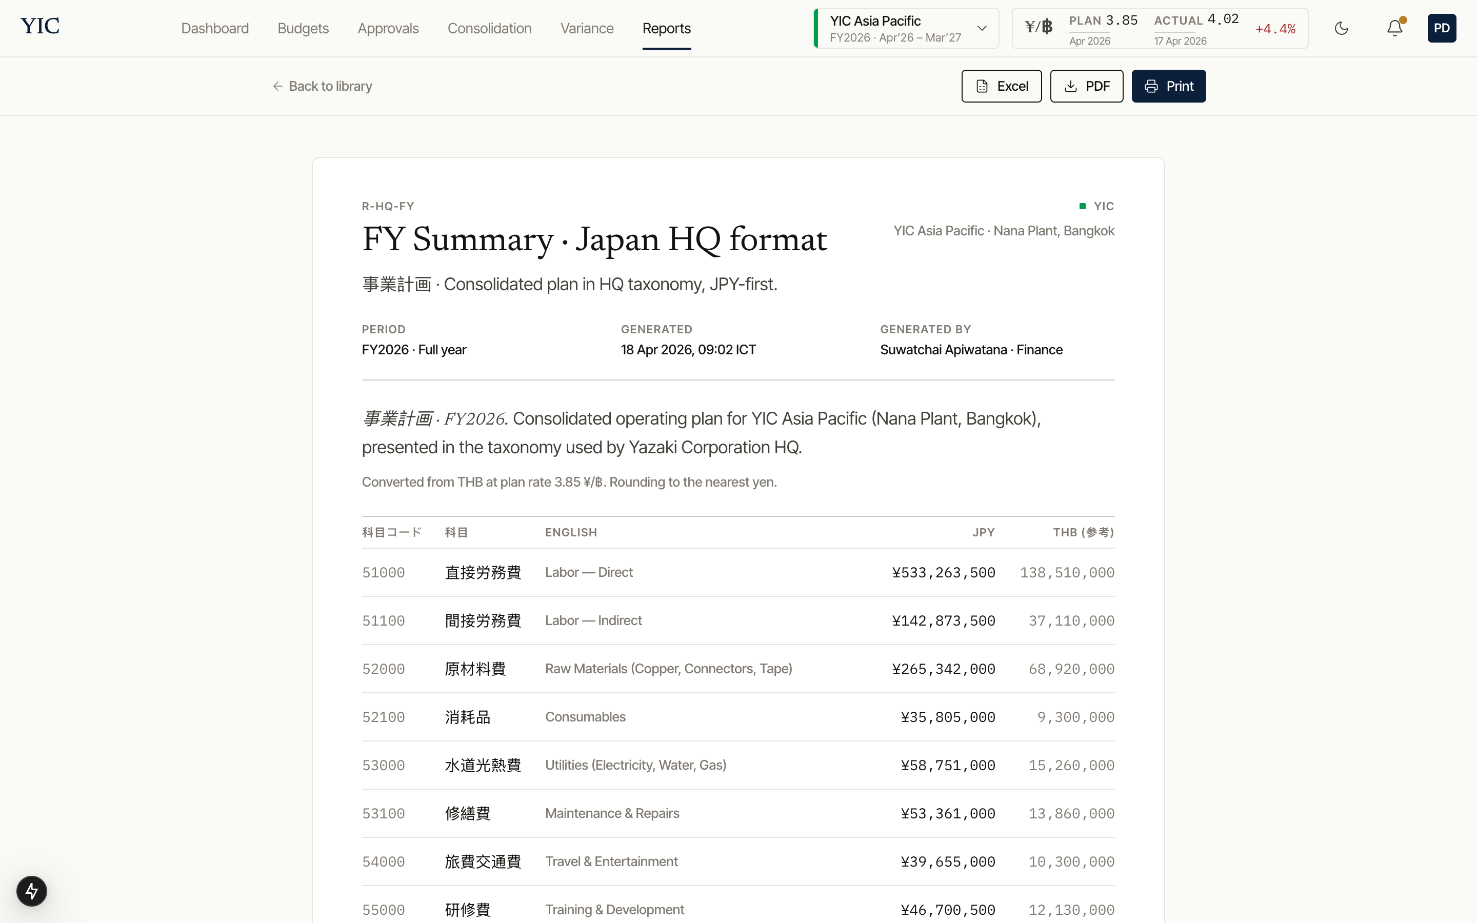Open the PD profile avatar menu

tap(1442, 28)
